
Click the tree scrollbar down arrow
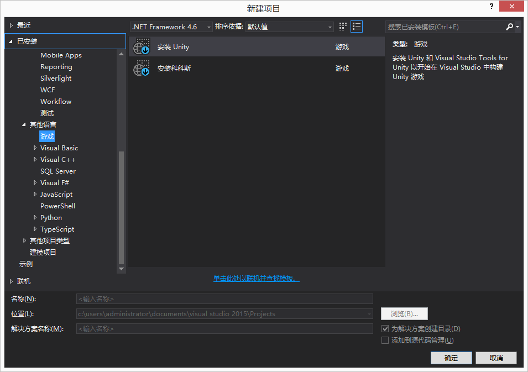pos(121,269)
